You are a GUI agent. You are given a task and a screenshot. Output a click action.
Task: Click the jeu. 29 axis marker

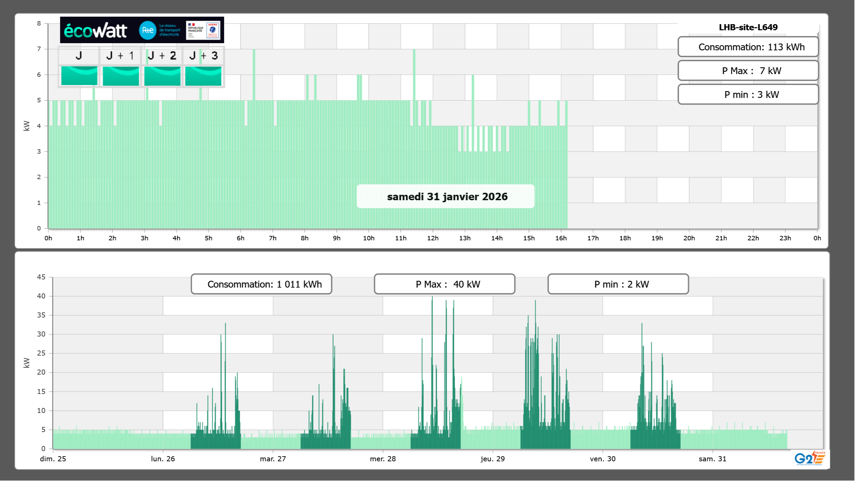tap(492, 459)
